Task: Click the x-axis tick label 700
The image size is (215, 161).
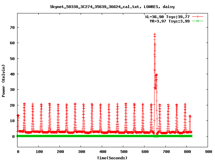Action: [x=166, y=152]
